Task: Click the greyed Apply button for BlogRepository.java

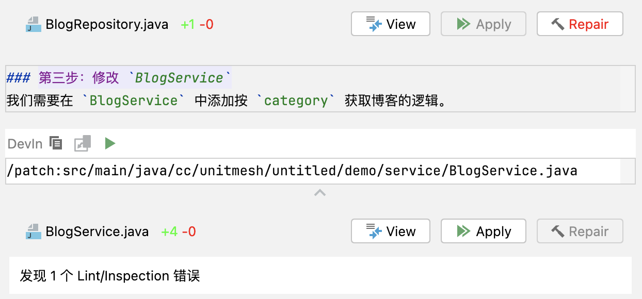Action: point(484,24)
